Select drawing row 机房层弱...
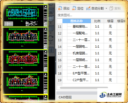The height and width of the screenshot is (103, 128). pos(80,53)
